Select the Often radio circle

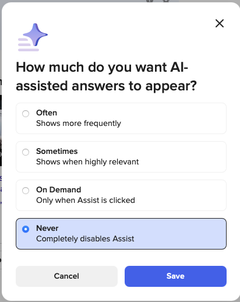point(26,114)
